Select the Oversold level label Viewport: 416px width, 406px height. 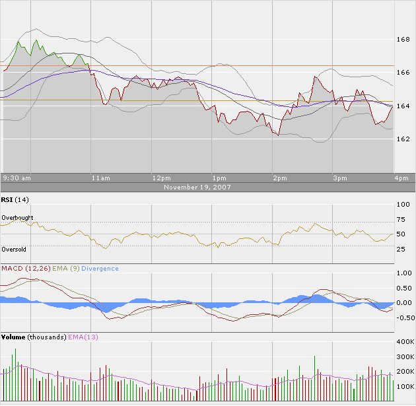click(14, 250)
